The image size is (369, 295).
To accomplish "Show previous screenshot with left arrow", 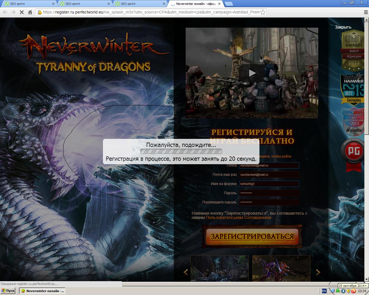I will pos(186,272).
